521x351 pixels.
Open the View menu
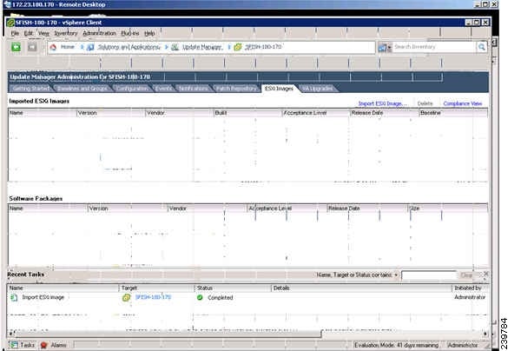tap(43, 33)
